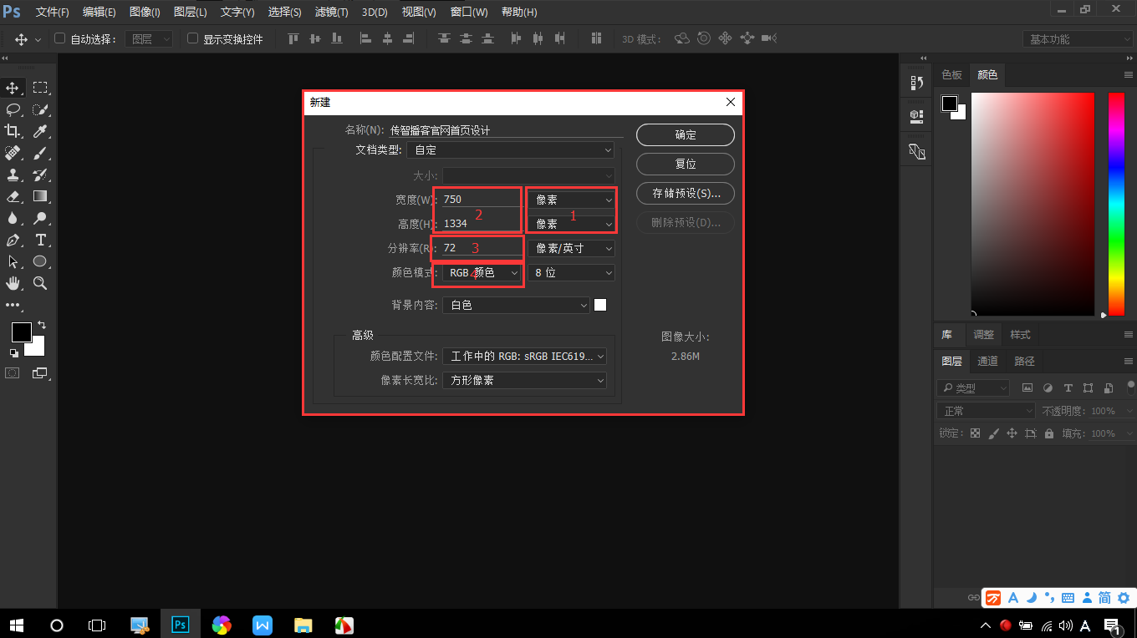
Task: Toggle the adjustment layer filter icon
Action: 1048,388
